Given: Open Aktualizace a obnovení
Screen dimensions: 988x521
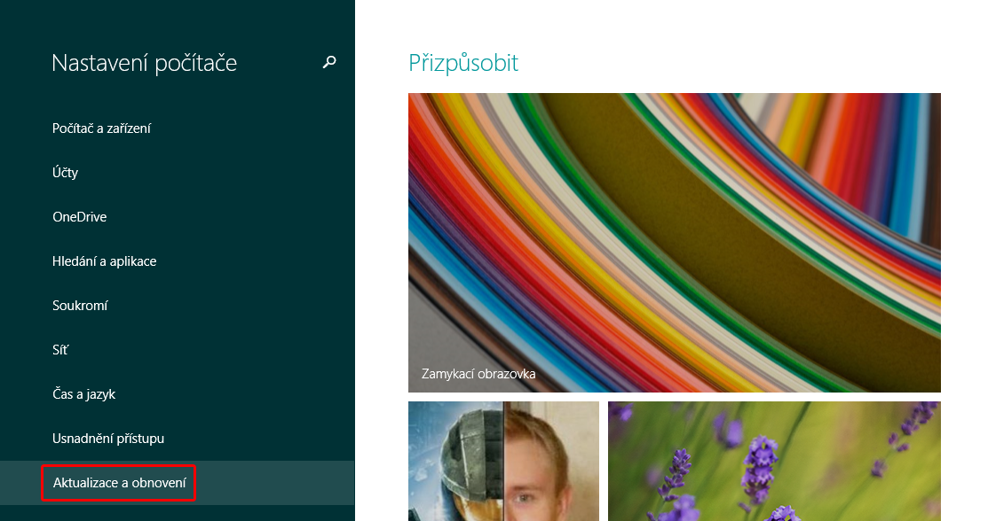Looking at the screenshot, I should pos(119,483).
